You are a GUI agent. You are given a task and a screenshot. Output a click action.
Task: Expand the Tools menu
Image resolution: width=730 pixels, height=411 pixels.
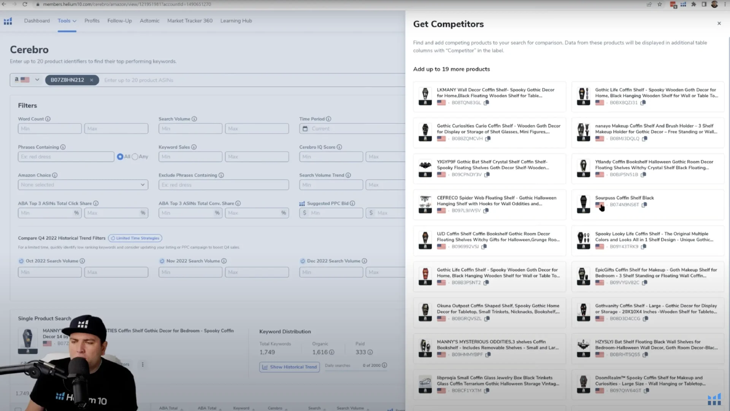click(x=67, y=21)
